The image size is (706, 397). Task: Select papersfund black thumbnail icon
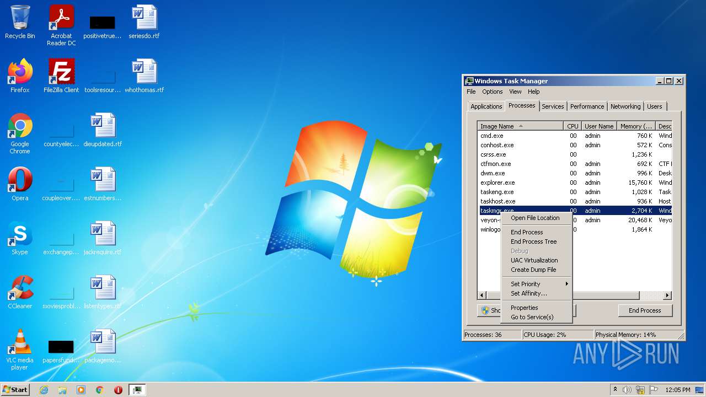[61, 346]
